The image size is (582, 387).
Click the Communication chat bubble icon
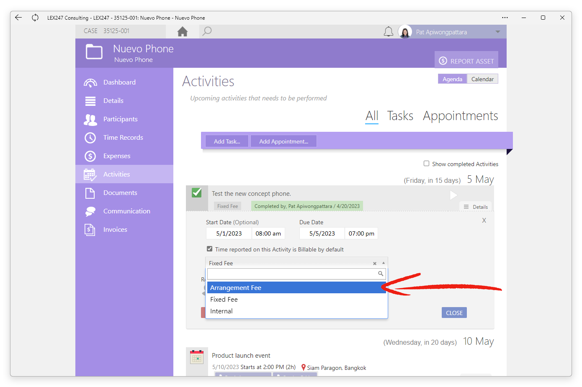click(x=90, y=211)
